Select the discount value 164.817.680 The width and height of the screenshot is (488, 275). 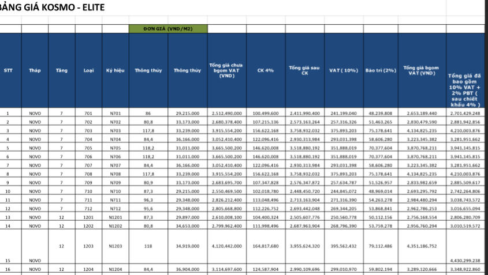click(265, 246)
